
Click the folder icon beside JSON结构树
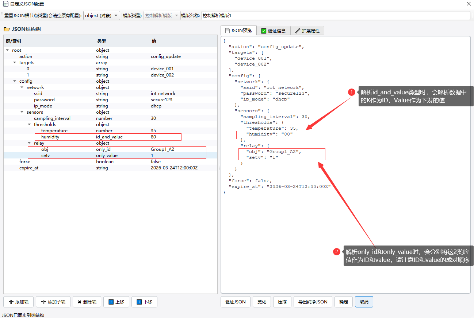pyautogui.click(x=7, y=29)
